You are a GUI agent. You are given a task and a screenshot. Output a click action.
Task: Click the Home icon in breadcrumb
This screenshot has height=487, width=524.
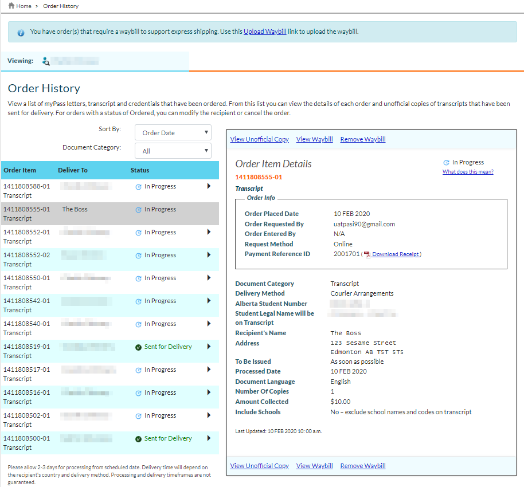click(x=11, y=6)
